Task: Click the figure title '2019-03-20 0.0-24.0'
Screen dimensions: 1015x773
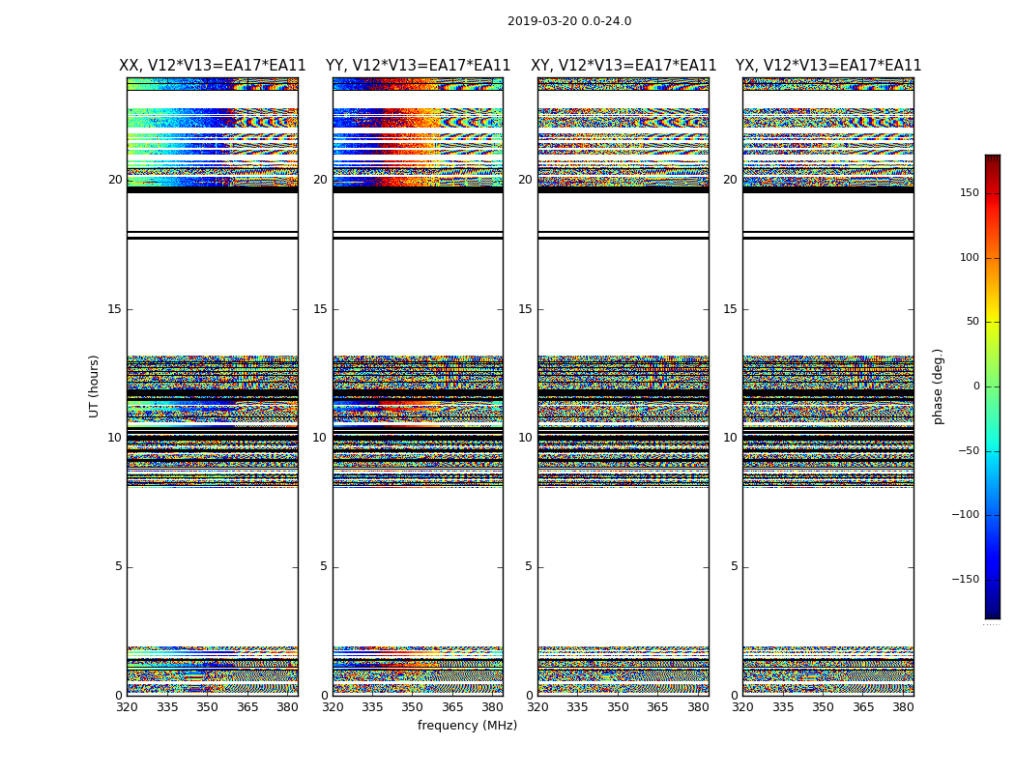Action: coord(569,21)
